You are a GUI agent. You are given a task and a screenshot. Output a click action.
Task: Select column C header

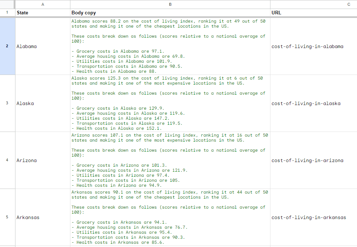(313, 4)
